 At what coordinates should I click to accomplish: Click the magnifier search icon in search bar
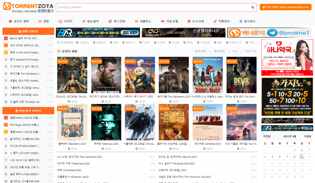(252, 8)
